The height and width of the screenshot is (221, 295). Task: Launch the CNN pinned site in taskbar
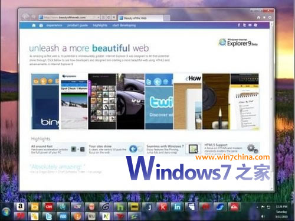(x=48, y=207)
